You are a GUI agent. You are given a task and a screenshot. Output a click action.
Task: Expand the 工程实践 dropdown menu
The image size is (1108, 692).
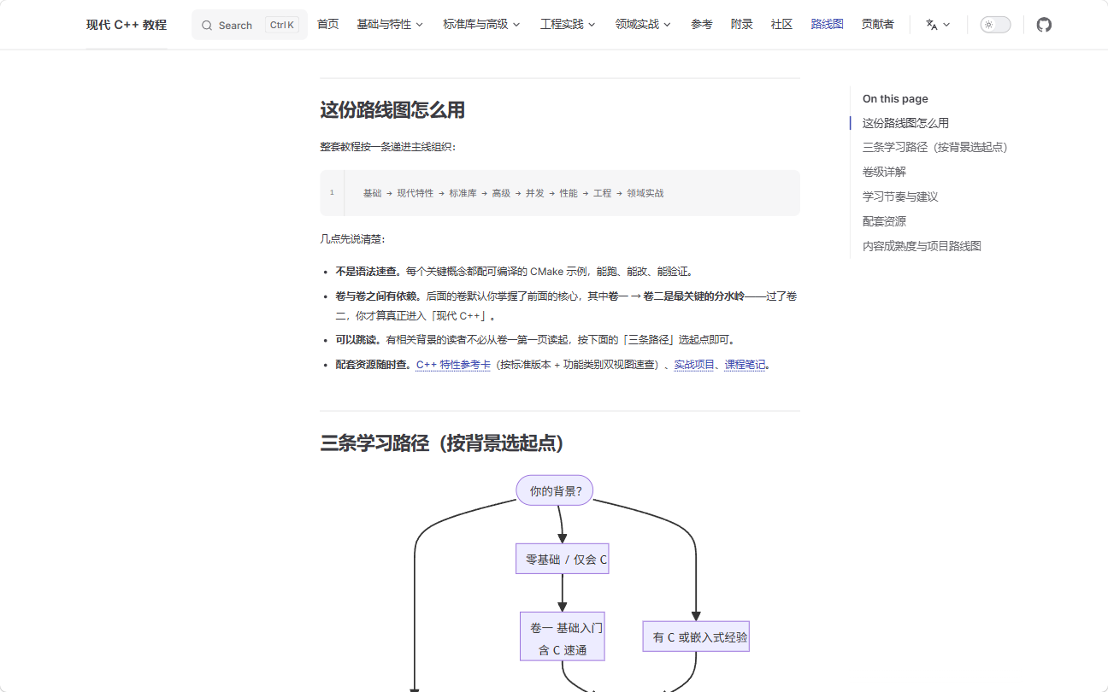[568, 25]
